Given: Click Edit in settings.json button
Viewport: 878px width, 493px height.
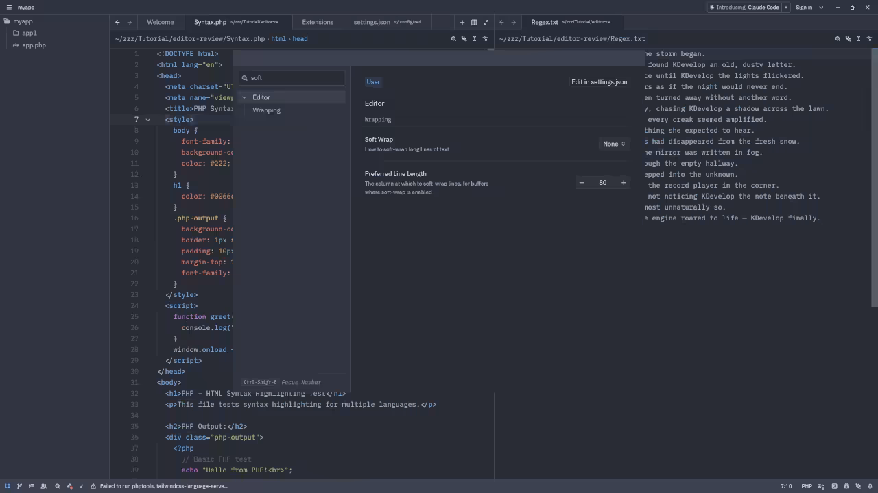Looking at the screenshot, I should click(599, 82).
